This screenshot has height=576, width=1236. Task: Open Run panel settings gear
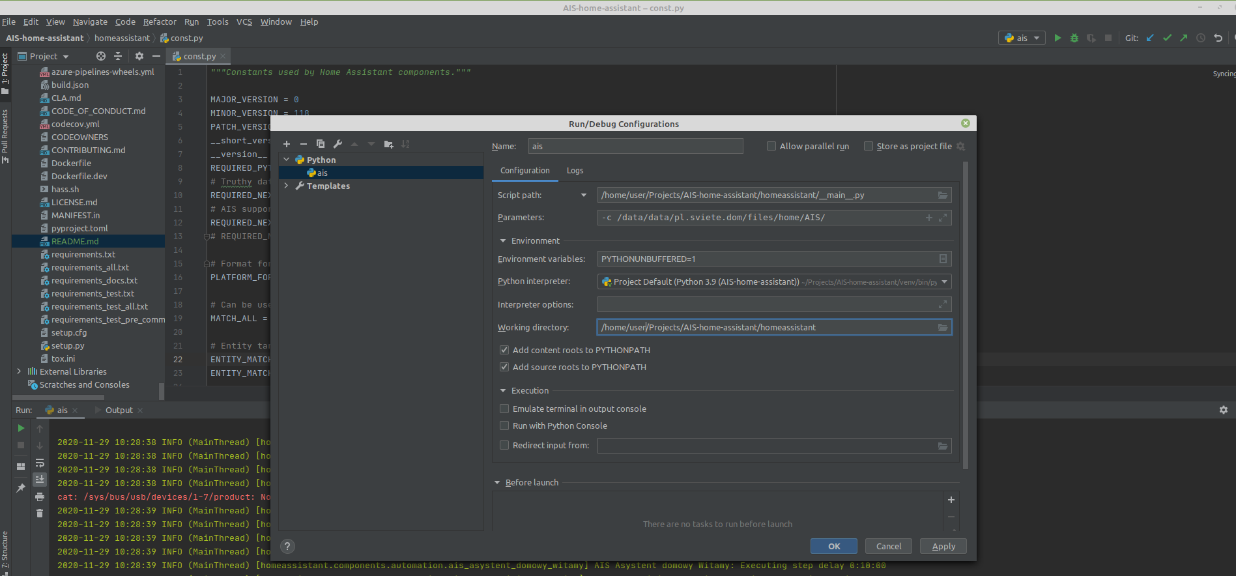tap(1224, 410)
